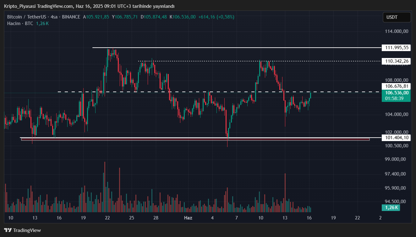Select the '25' date label on time axis
This screenshot has height=237, width=416.
point(131,218)
